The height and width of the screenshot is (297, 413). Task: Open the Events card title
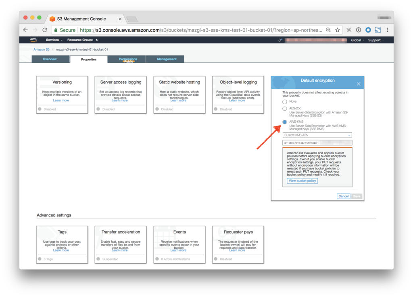click(179, 232)
